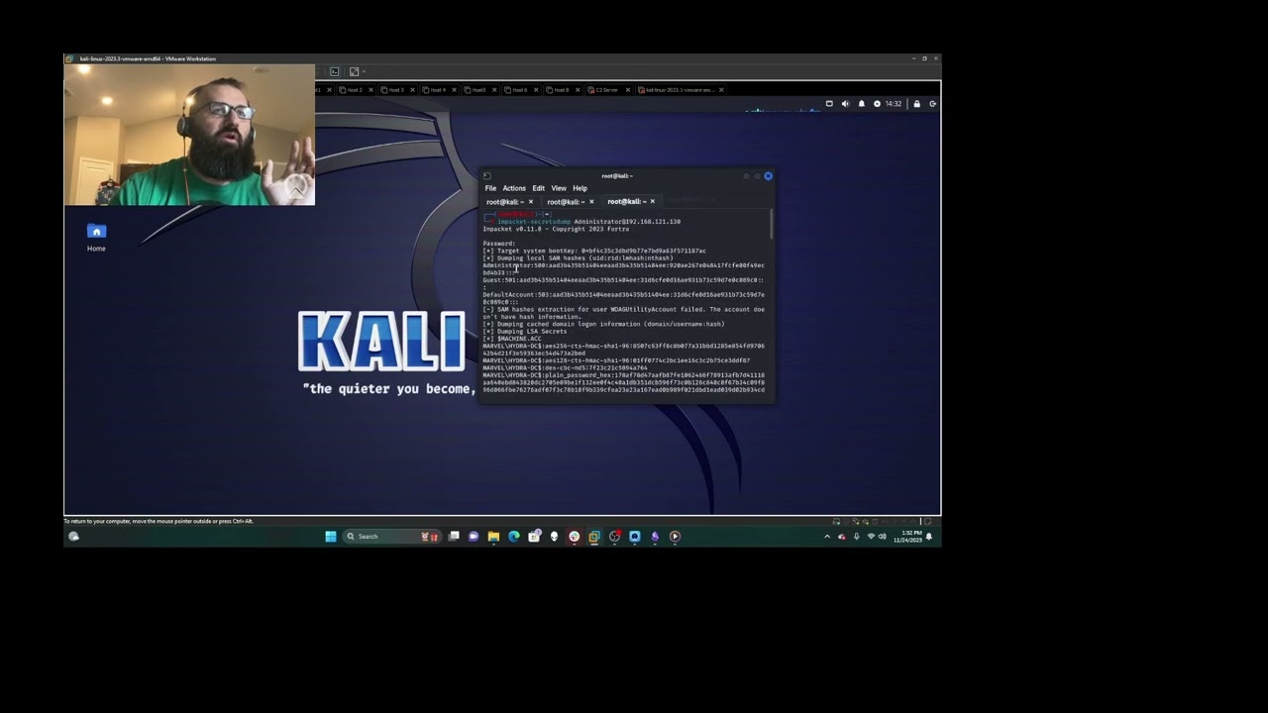The image size is (1268, 713).
Task: Show hidden system tray icons
Action: (x=827, y=536)
